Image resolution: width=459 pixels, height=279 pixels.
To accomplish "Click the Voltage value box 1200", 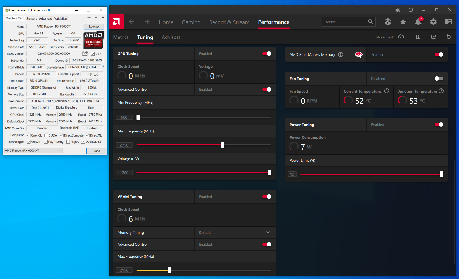I will [124, 173].
